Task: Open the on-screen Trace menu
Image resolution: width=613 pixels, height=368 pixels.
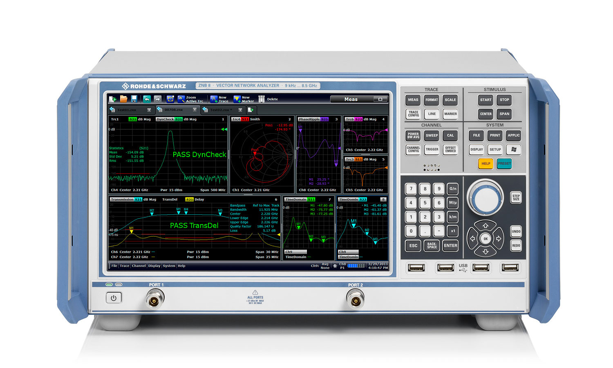Action: click(x=125, y=266)
